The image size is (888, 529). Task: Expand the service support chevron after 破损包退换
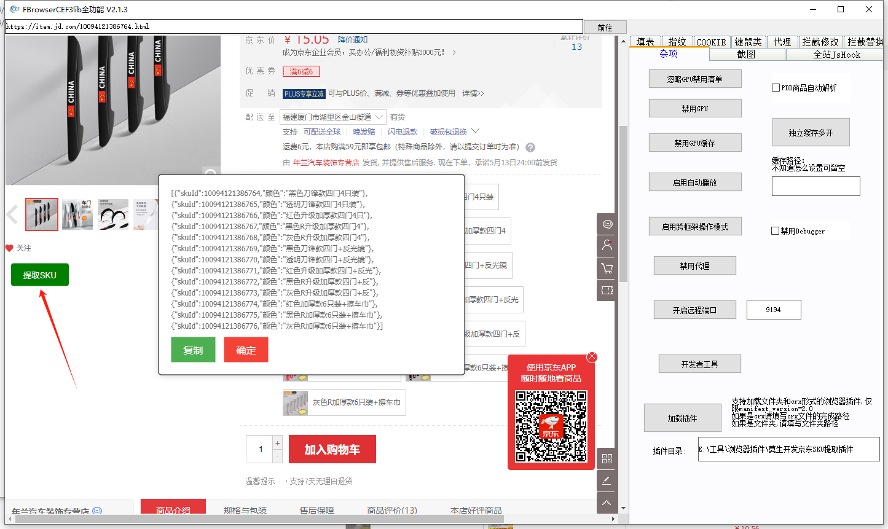tap(476, 131)
